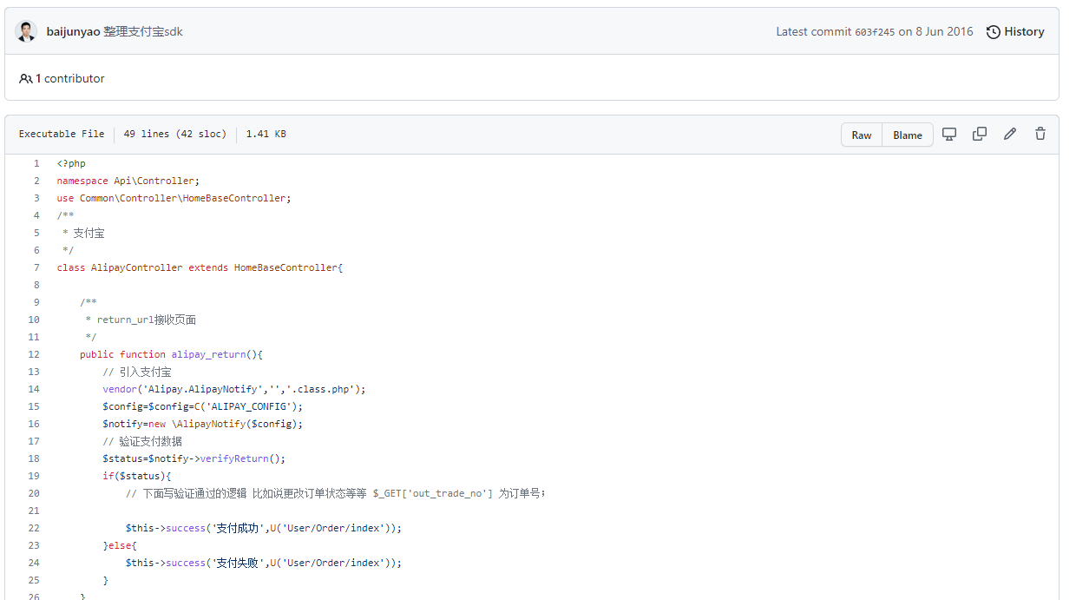Click the success('支付失败') code line
Viewport: 1076px width, 600px height.
264,563
